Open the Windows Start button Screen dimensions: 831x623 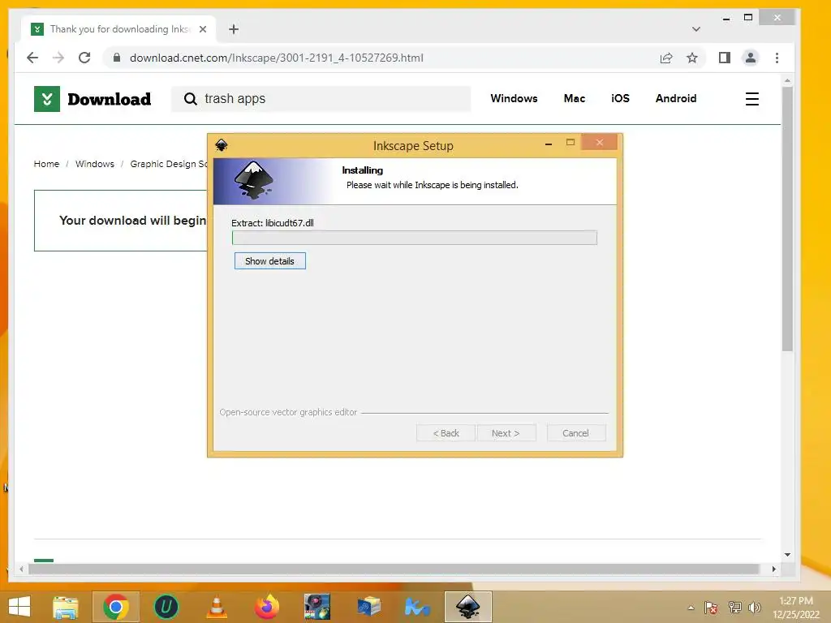point(19,607)
